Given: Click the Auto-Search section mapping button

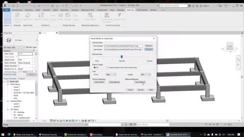Looking at the screenshot, I should coord(99,82).
